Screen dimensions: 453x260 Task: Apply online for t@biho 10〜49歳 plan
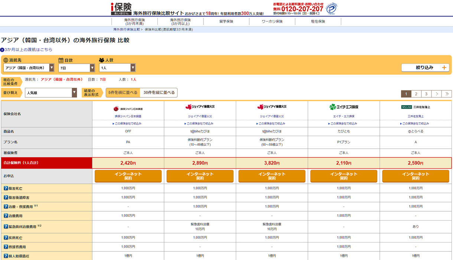(x=200, y=176)
